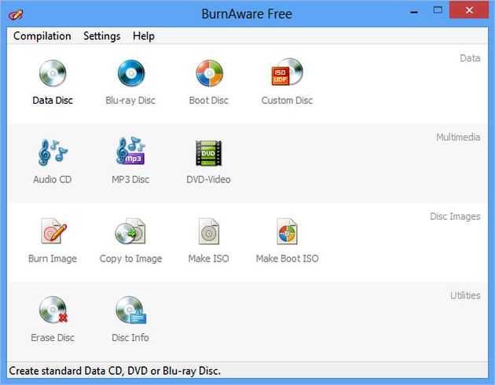Click the 'BurnAware Free' window title
Screen dimensions: 495x385
point(247,14)
